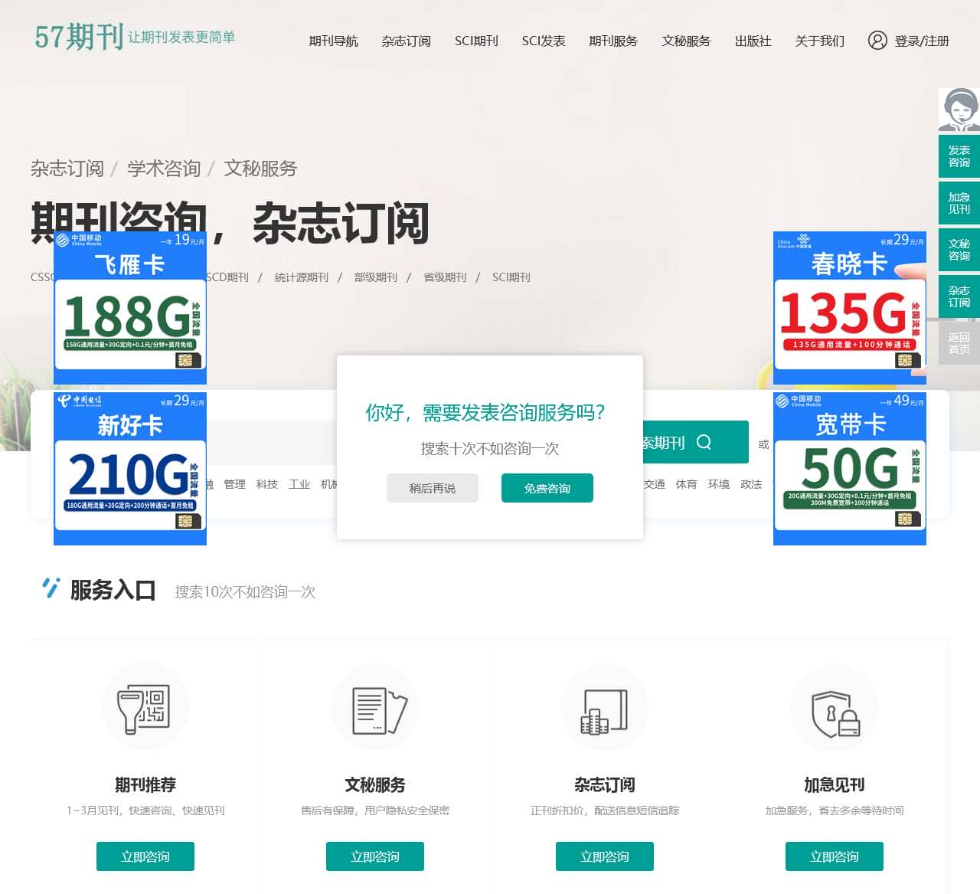The width and height of the screenshot is (980, 894).
Task: Open the 宽带卡 50G ad
Action: (x=850, y=469)
